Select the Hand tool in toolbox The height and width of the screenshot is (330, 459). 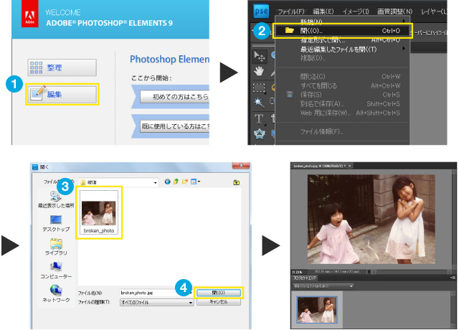(259, 71)
